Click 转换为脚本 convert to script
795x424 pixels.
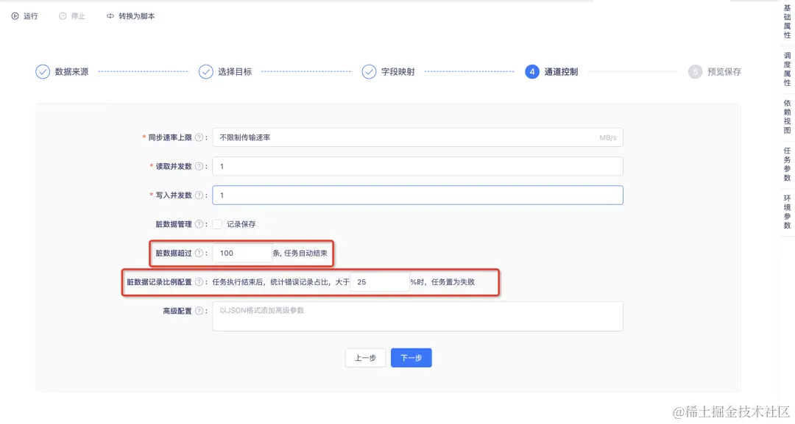131,16
